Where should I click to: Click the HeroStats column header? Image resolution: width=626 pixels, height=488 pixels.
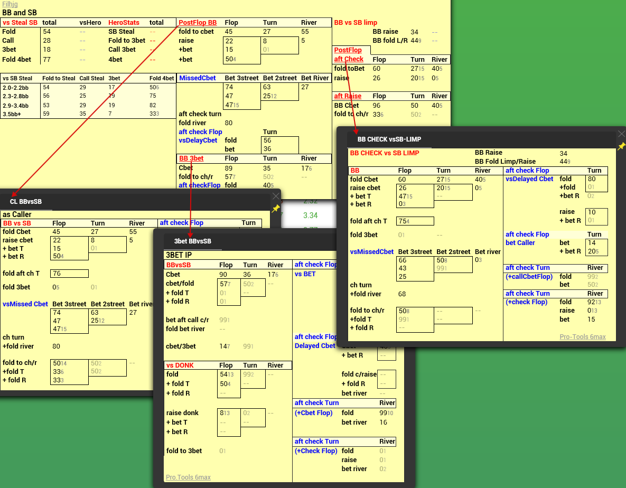click(x=124, y=23)
